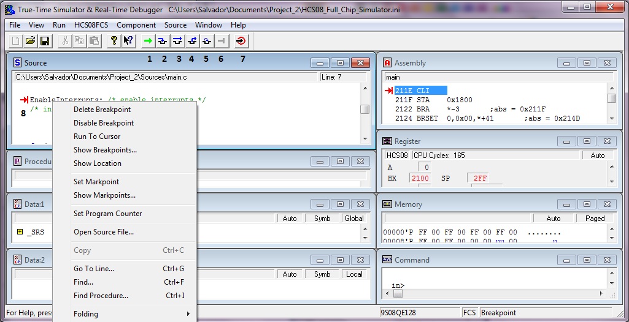Click the yellow Help Topics question icon
This screenshot has width=629, height=322.
click(114, 41)
